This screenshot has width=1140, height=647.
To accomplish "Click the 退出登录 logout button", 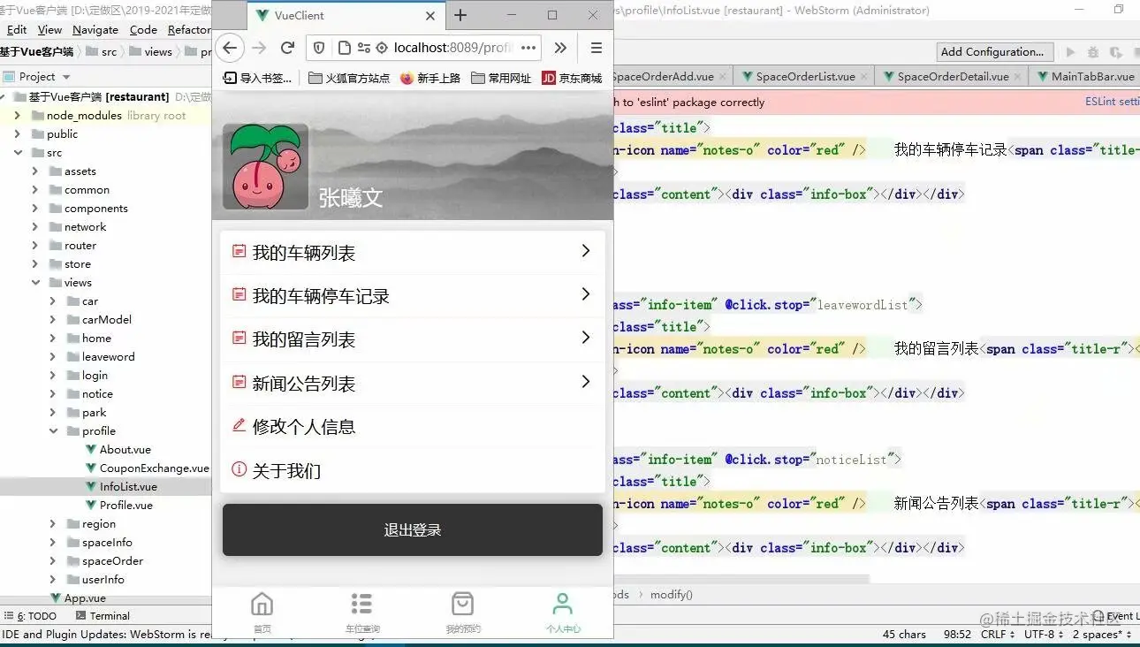I will click(x=413, y=529).
